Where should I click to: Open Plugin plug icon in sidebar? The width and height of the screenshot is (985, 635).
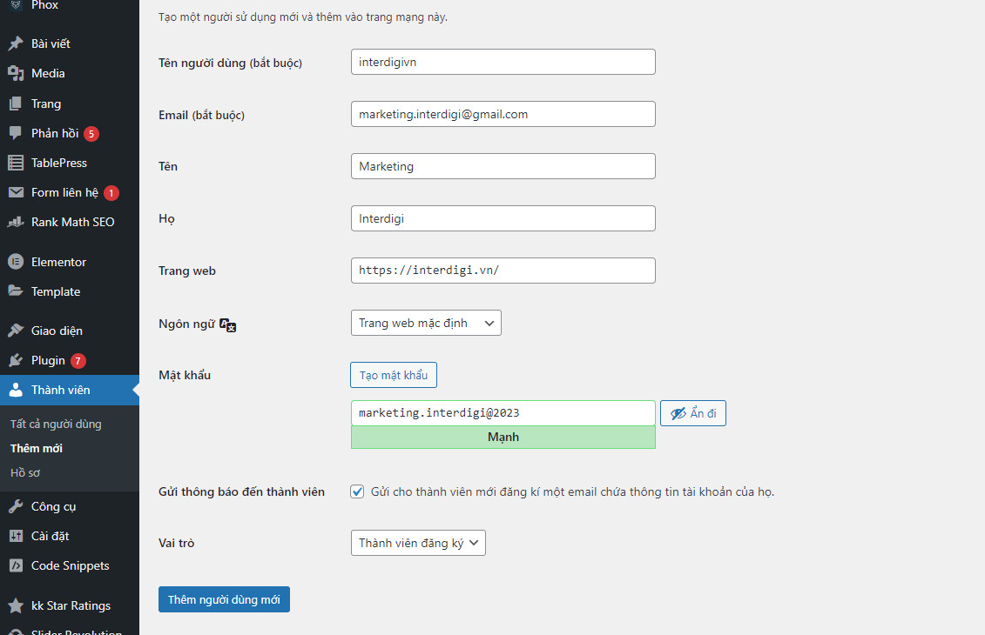tap(16, 360)
